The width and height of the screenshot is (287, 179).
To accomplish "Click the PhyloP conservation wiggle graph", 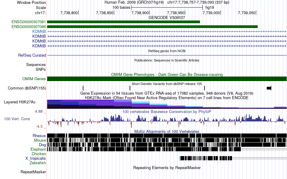I will point(167,121).
